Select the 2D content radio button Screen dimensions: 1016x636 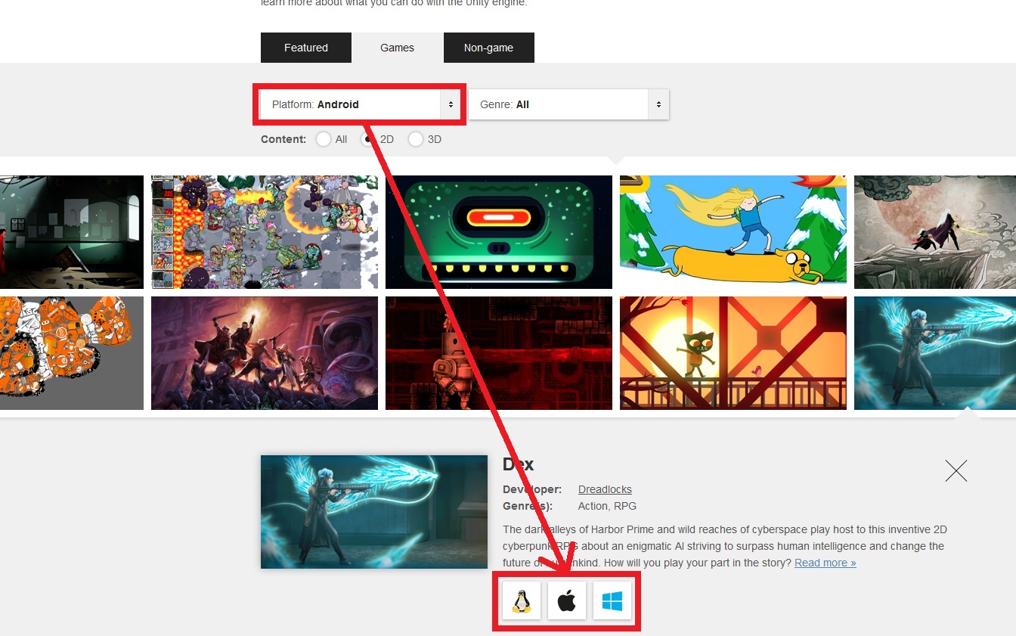[370, 139]
